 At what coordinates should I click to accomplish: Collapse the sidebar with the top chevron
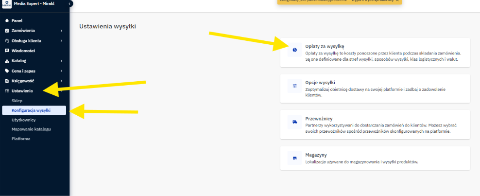[70, 4]
